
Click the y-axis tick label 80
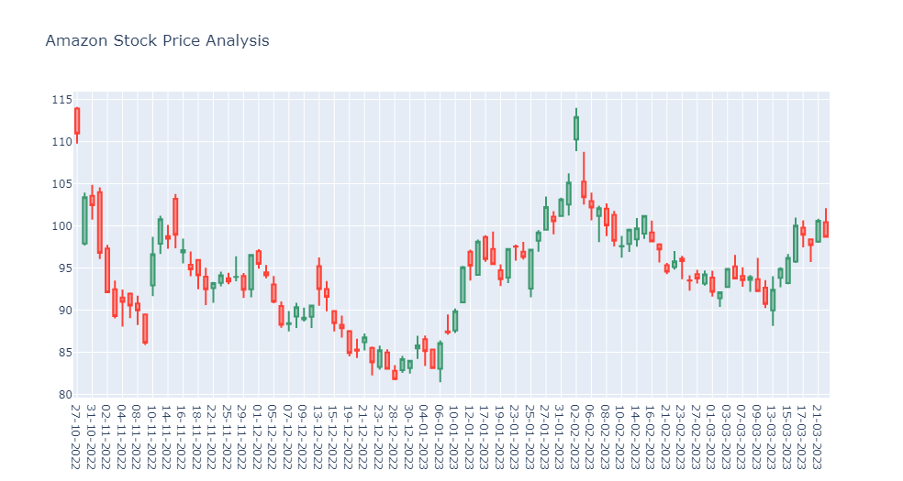coord(65,395)
